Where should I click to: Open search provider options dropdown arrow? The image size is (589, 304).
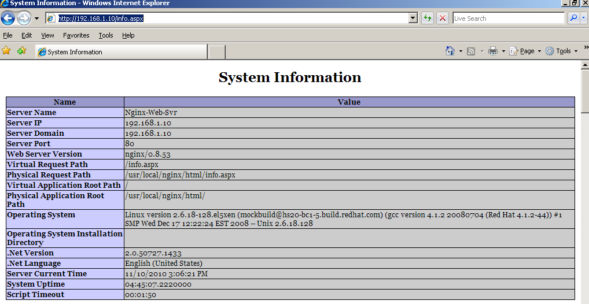click(x=583, y=18)
